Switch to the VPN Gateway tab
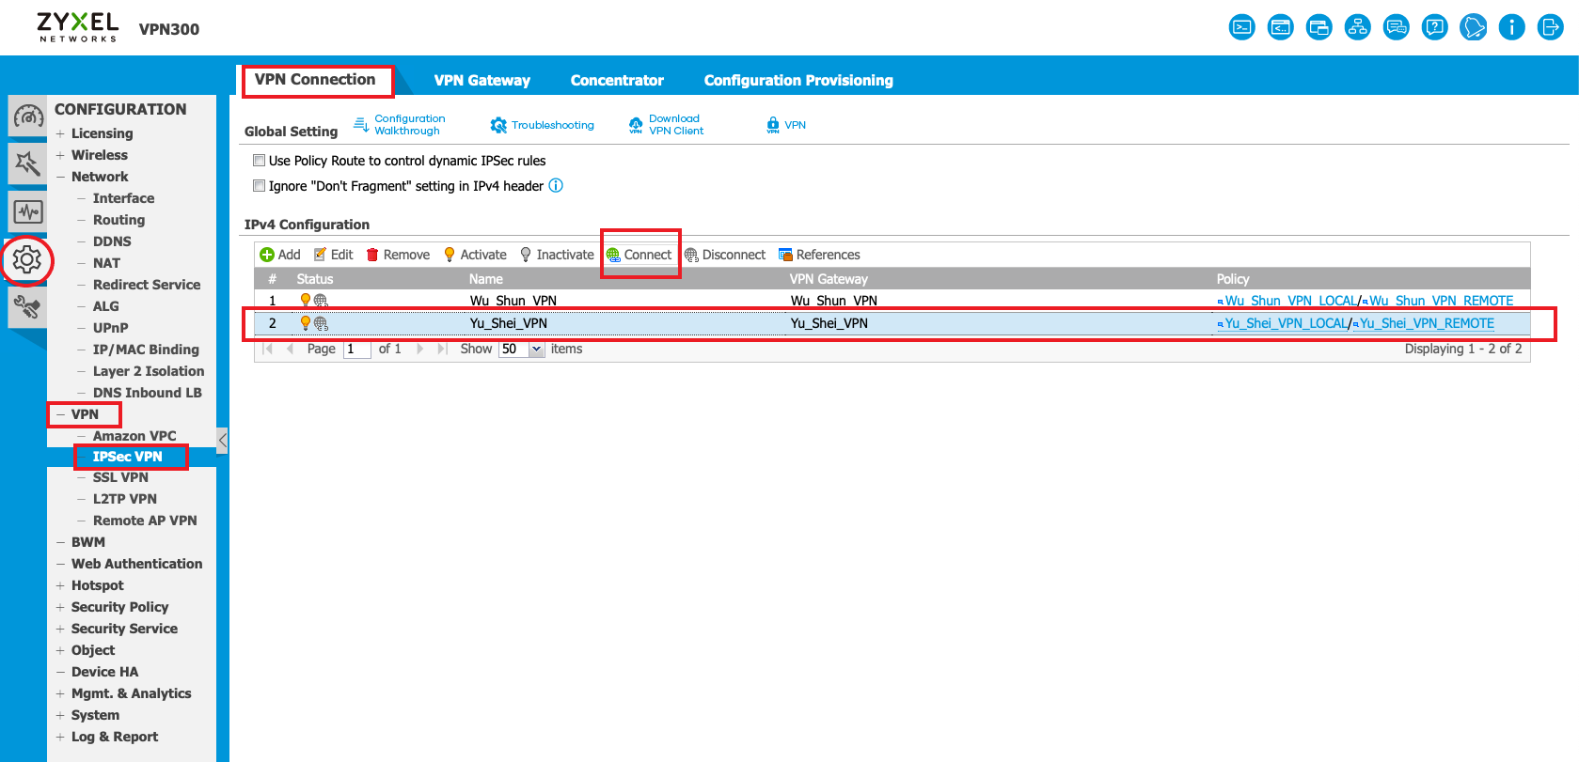The width and height of the screenshot is (1579, 762). (x=482, y=81)
